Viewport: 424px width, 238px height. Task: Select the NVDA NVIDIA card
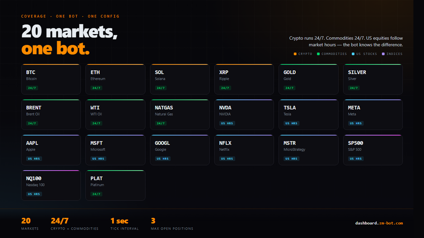244,115
